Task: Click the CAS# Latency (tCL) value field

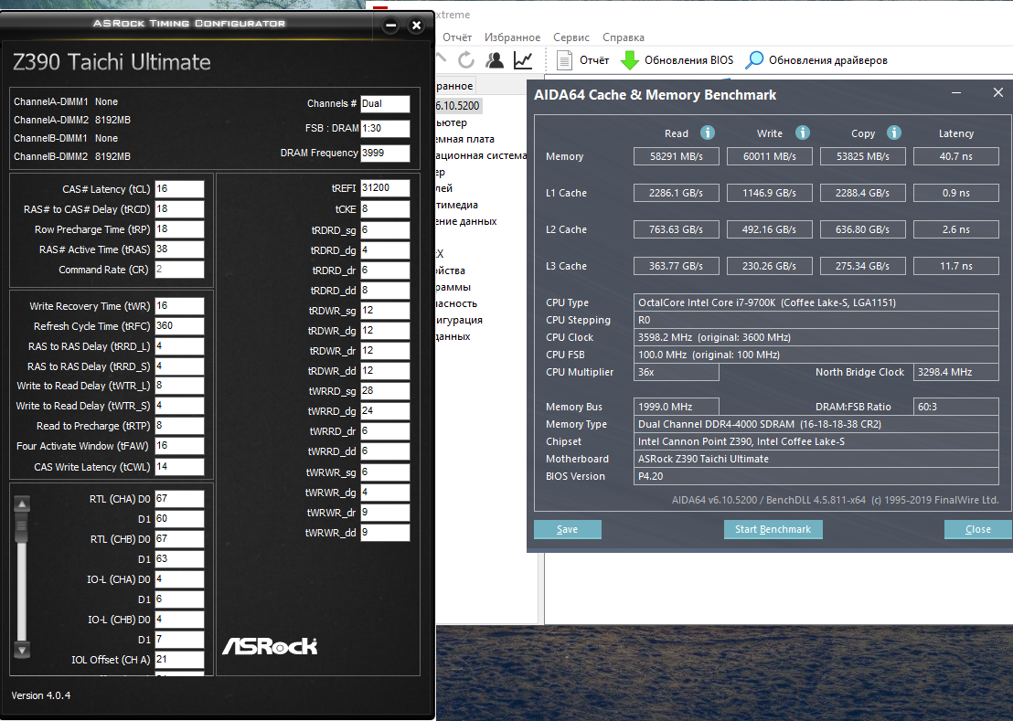Action: [x=179, y=189]
